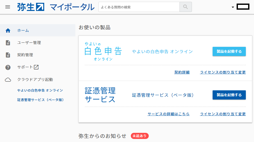Click the ユーザー管理 document icon
Viewport: 254px width, 142px height.
click(8, 43)
